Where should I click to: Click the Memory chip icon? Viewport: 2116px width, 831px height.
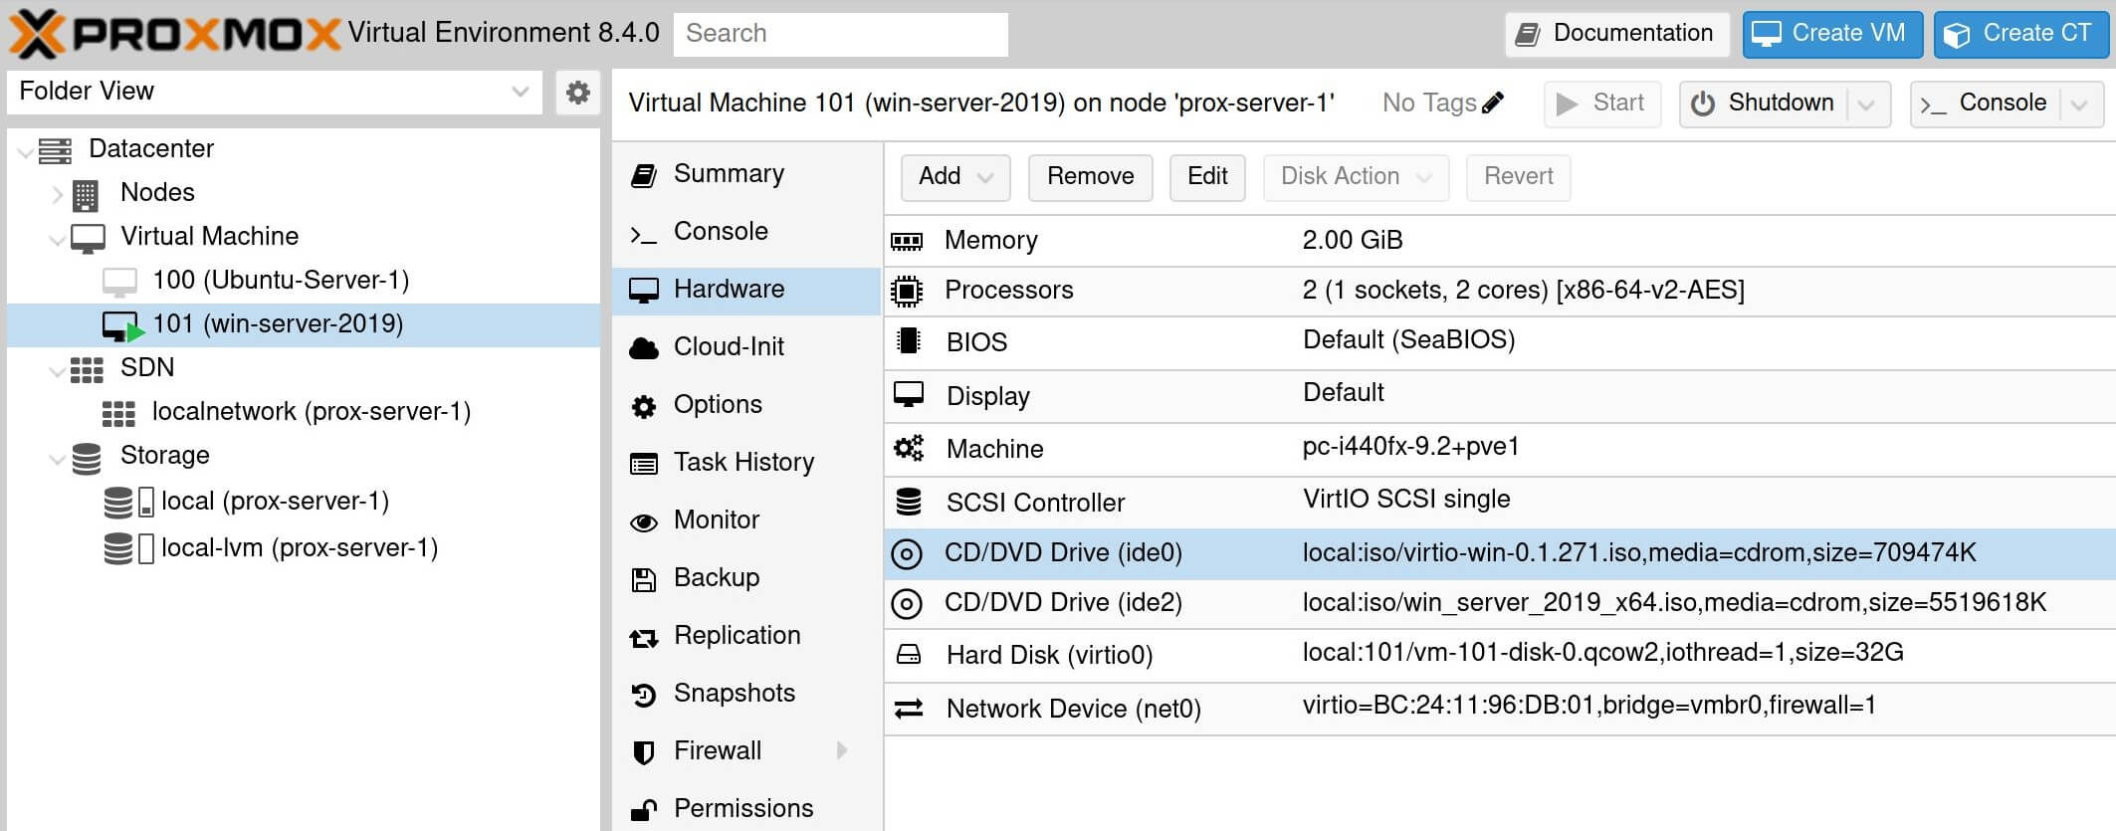point(907,241)
